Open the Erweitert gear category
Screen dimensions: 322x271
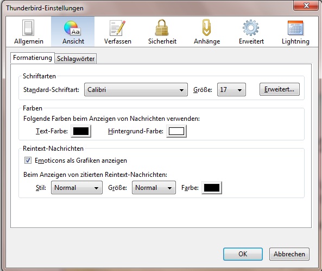(251, 32)
